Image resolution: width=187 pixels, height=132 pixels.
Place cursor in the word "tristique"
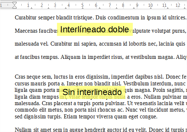[83, 18]
